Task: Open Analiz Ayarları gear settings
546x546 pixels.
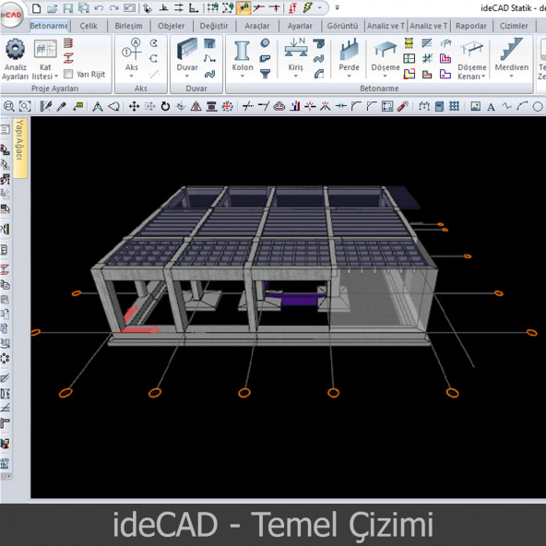Action: [15, 58]
